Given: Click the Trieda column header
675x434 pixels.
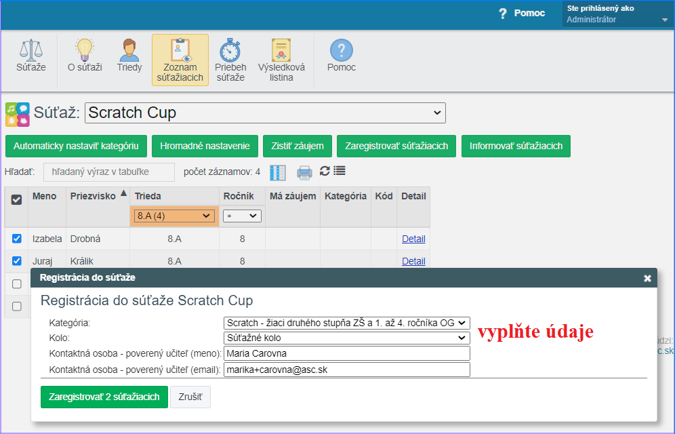Looking at the screenshot, I should click(x=148, y=196).
